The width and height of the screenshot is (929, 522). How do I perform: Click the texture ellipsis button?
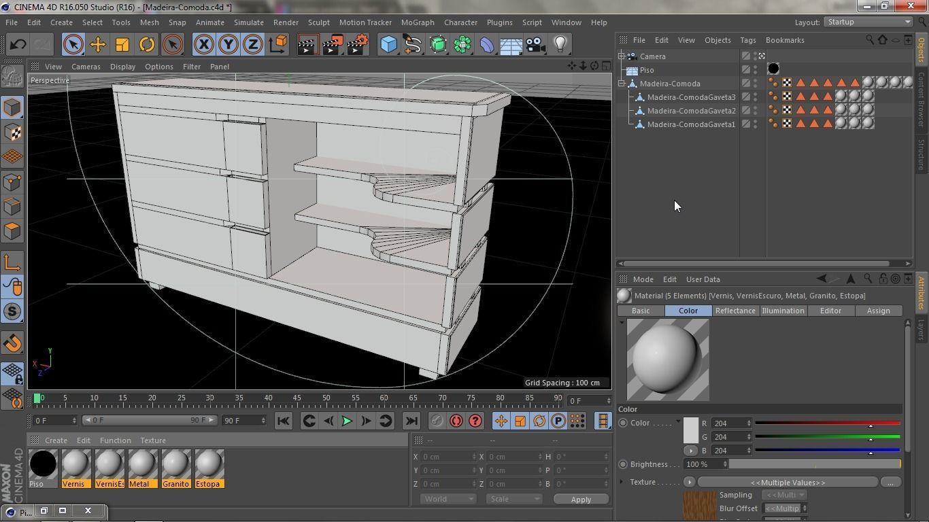pyautogui.click(x=890, y=482)
